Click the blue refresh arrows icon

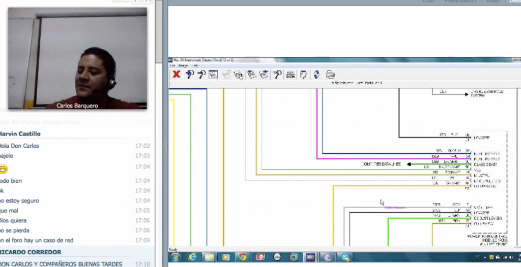[x=316, y=75]
